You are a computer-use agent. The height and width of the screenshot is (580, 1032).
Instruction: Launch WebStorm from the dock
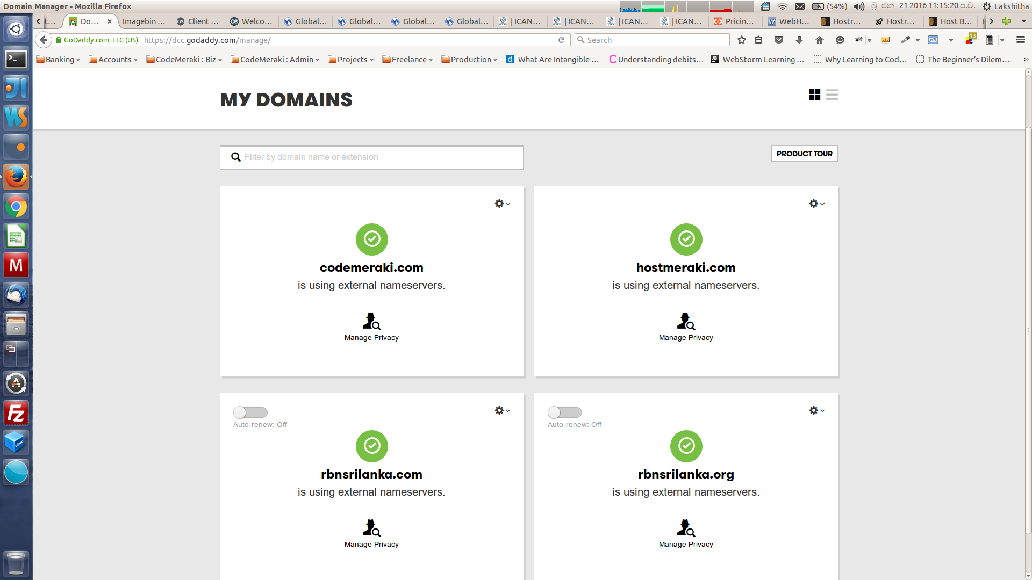(x=16, y=117)
